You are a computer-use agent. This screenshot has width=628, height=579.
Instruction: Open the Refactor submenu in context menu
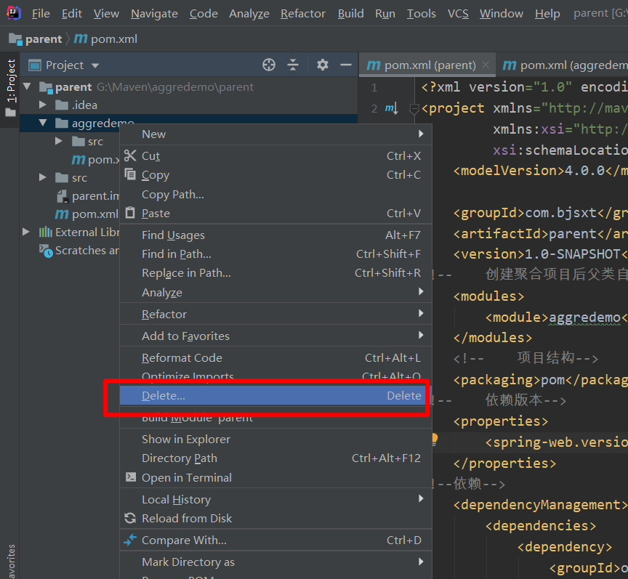275,314
